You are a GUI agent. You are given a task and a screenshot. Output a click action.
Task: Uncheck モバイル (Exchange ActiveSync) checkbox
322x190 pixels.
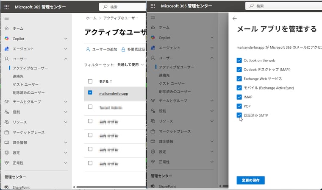point(239,88)
